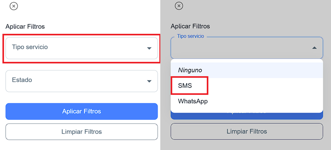
Task: Click the partially hidden Aplicar Filtros button
Action: [x=246, y=116]
